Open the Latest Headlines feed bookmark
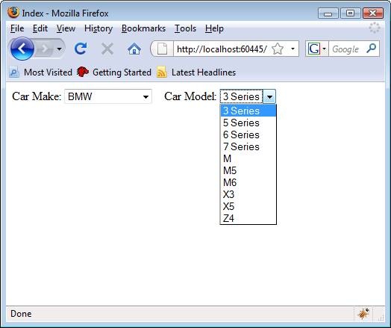Image resolution: width=391 pixels, height=328 pixels. tap(196, 72)
